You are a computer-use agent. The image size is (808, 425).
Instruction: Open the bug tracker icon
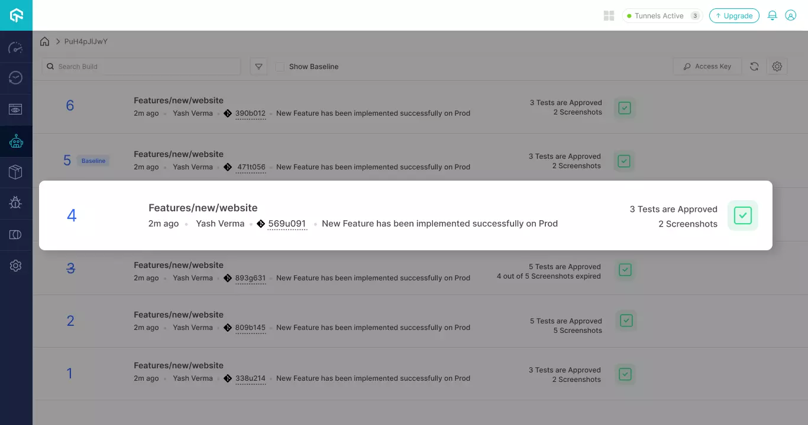(x=16, y=203)
